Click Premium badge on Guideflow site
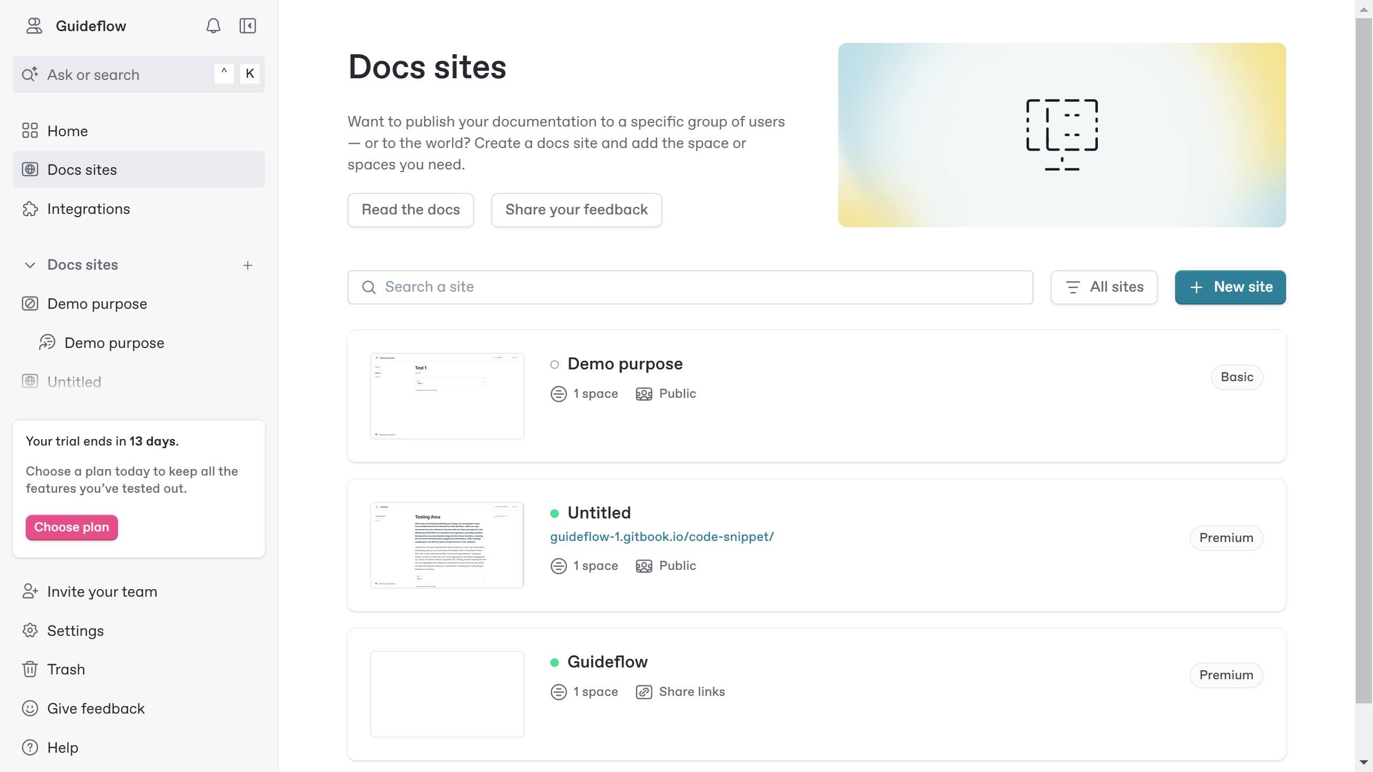1373x772 pixels. point(1226,675)
